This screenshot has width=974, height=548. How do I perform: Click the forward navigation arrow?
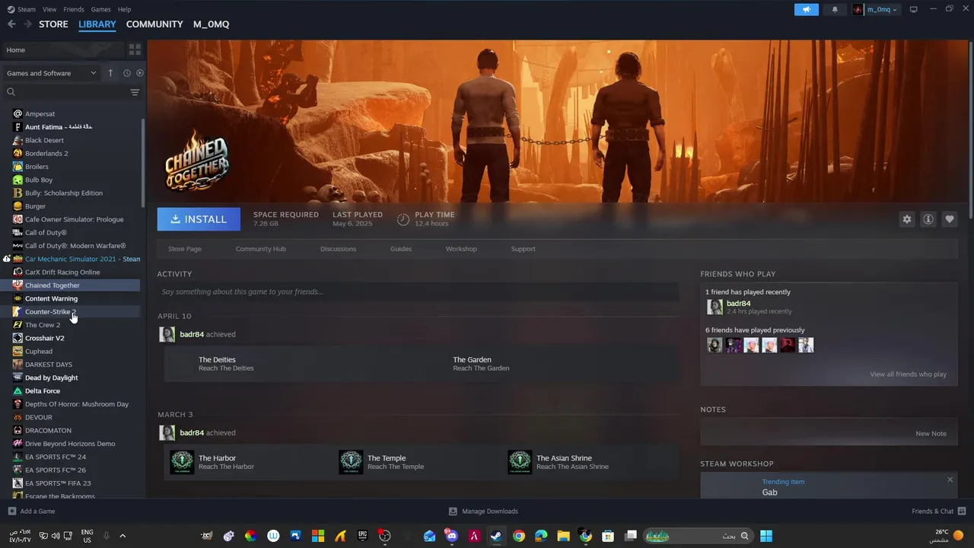28,24
